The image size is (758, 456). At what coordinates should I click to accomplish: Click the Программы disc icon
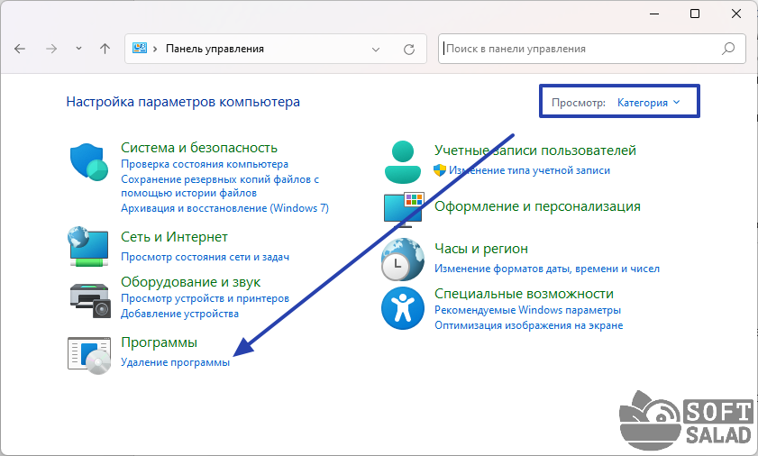[x=89, y=355]
